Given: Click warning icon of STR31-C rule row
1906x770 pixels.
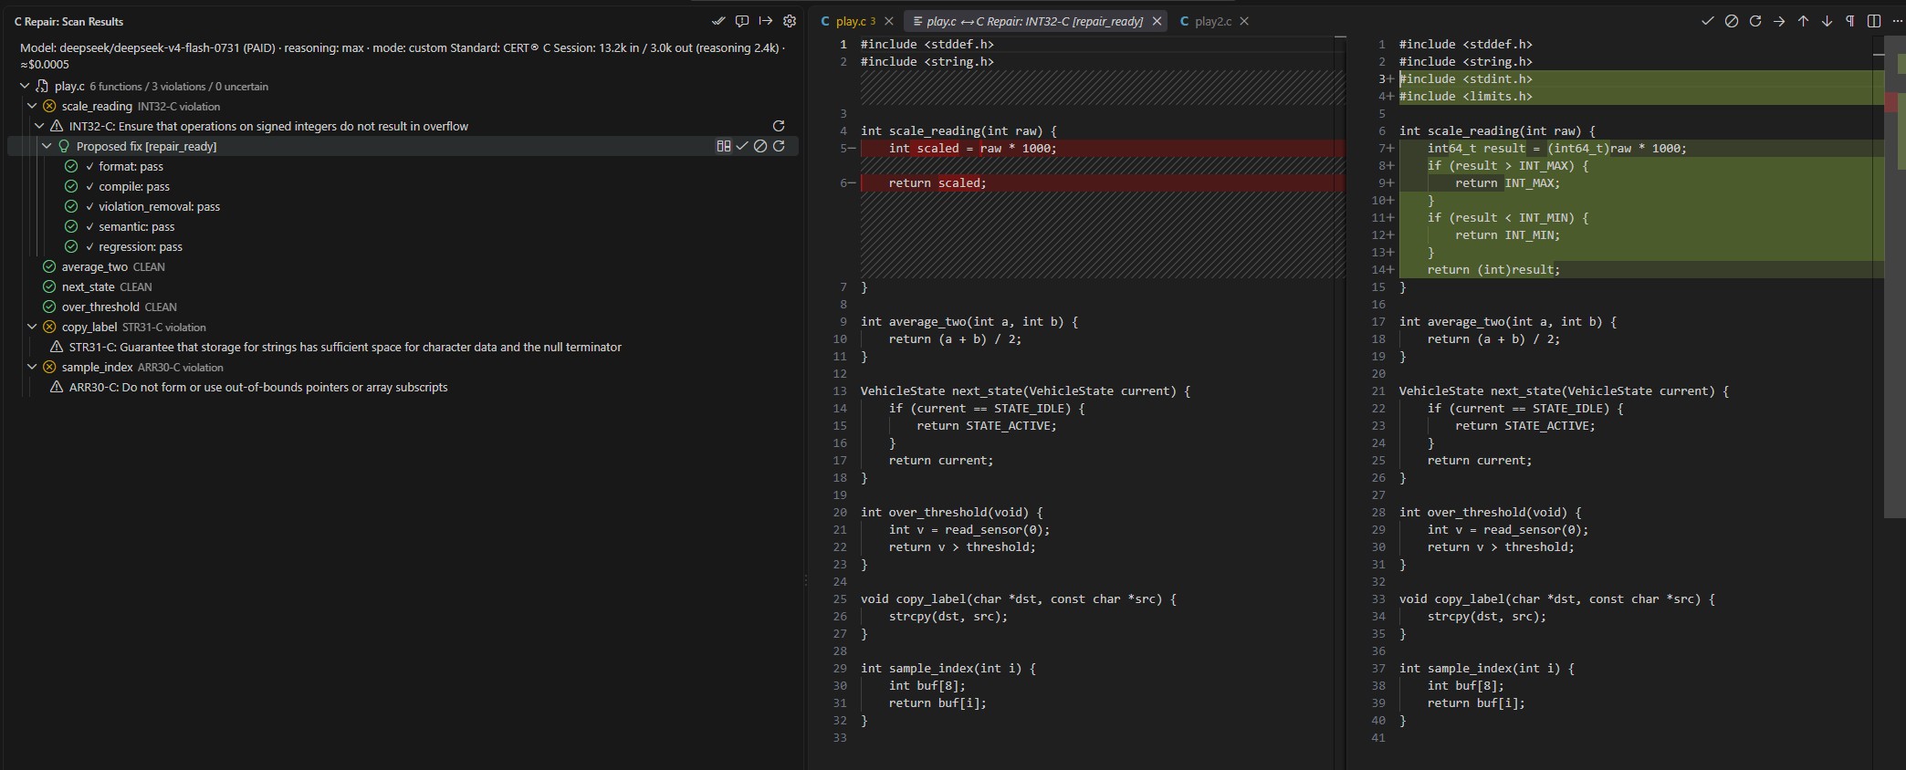Looking at the screenshot, I should [57, 348].
